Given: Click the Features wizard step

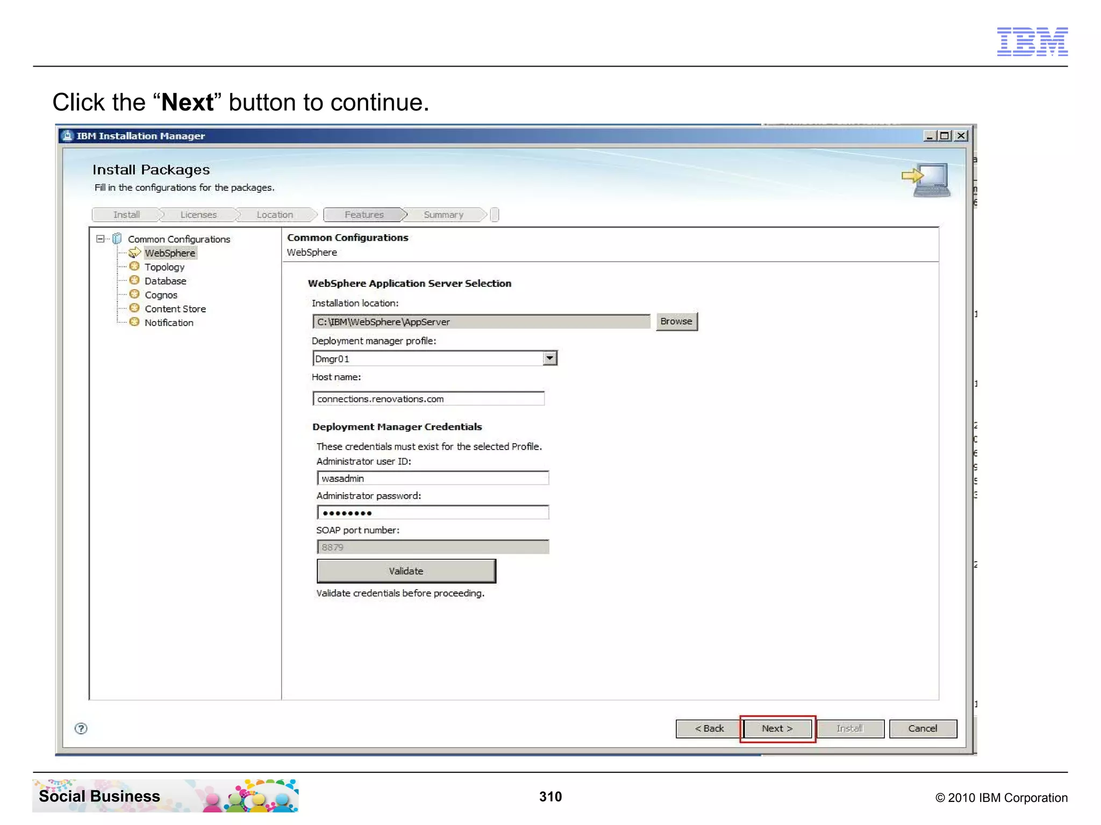Looking at the screenshot, I should (x=364, y=215).
